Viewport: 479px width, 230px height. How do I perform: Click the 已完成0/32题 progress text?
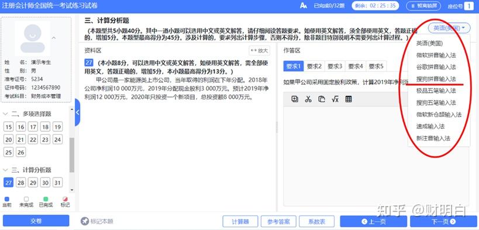[x=329, y=6]
